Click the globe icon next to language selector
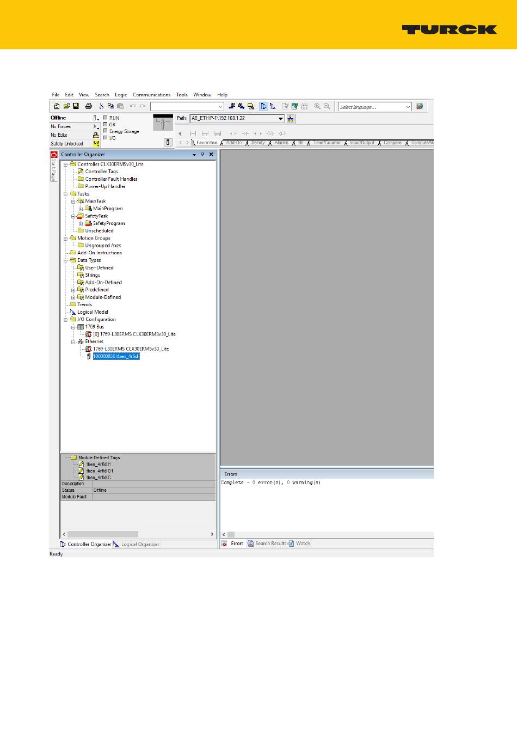Image resolution: width=517 pixels, height=732 pixels. pos(420,107)
